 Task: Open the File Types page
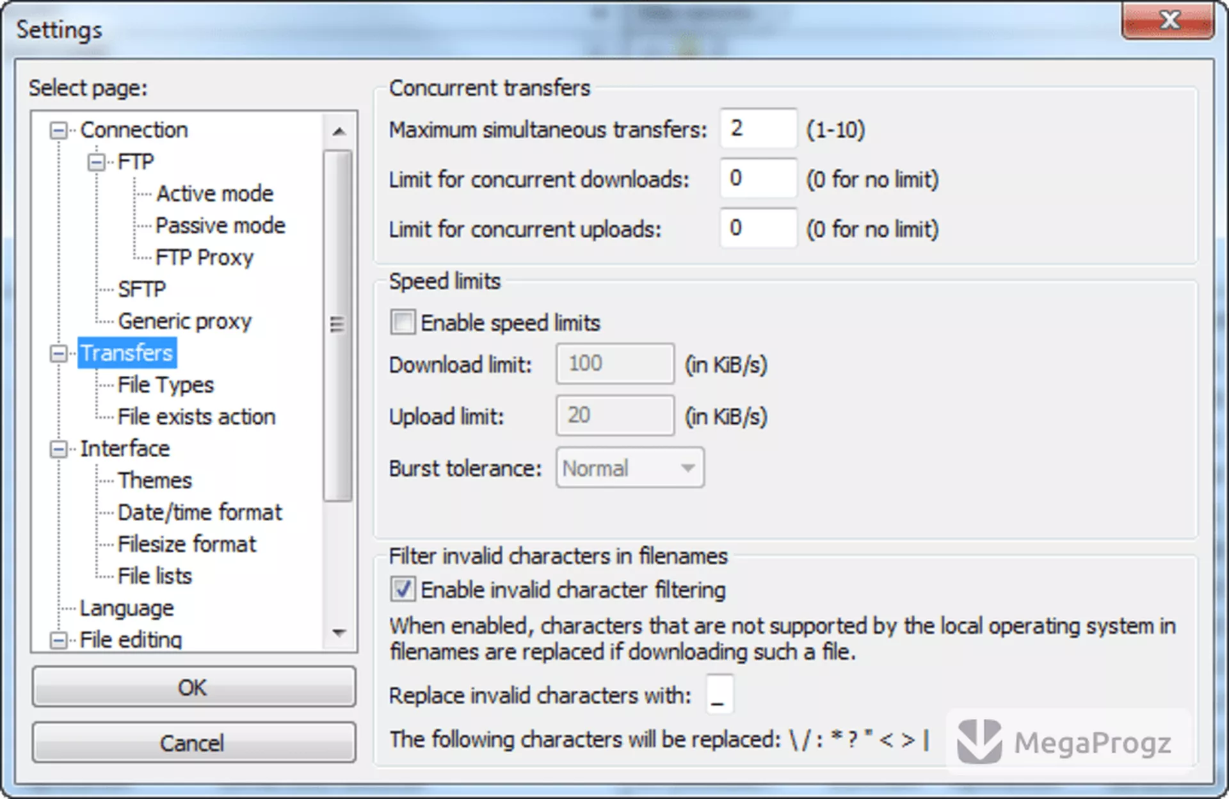click(166, 385)
